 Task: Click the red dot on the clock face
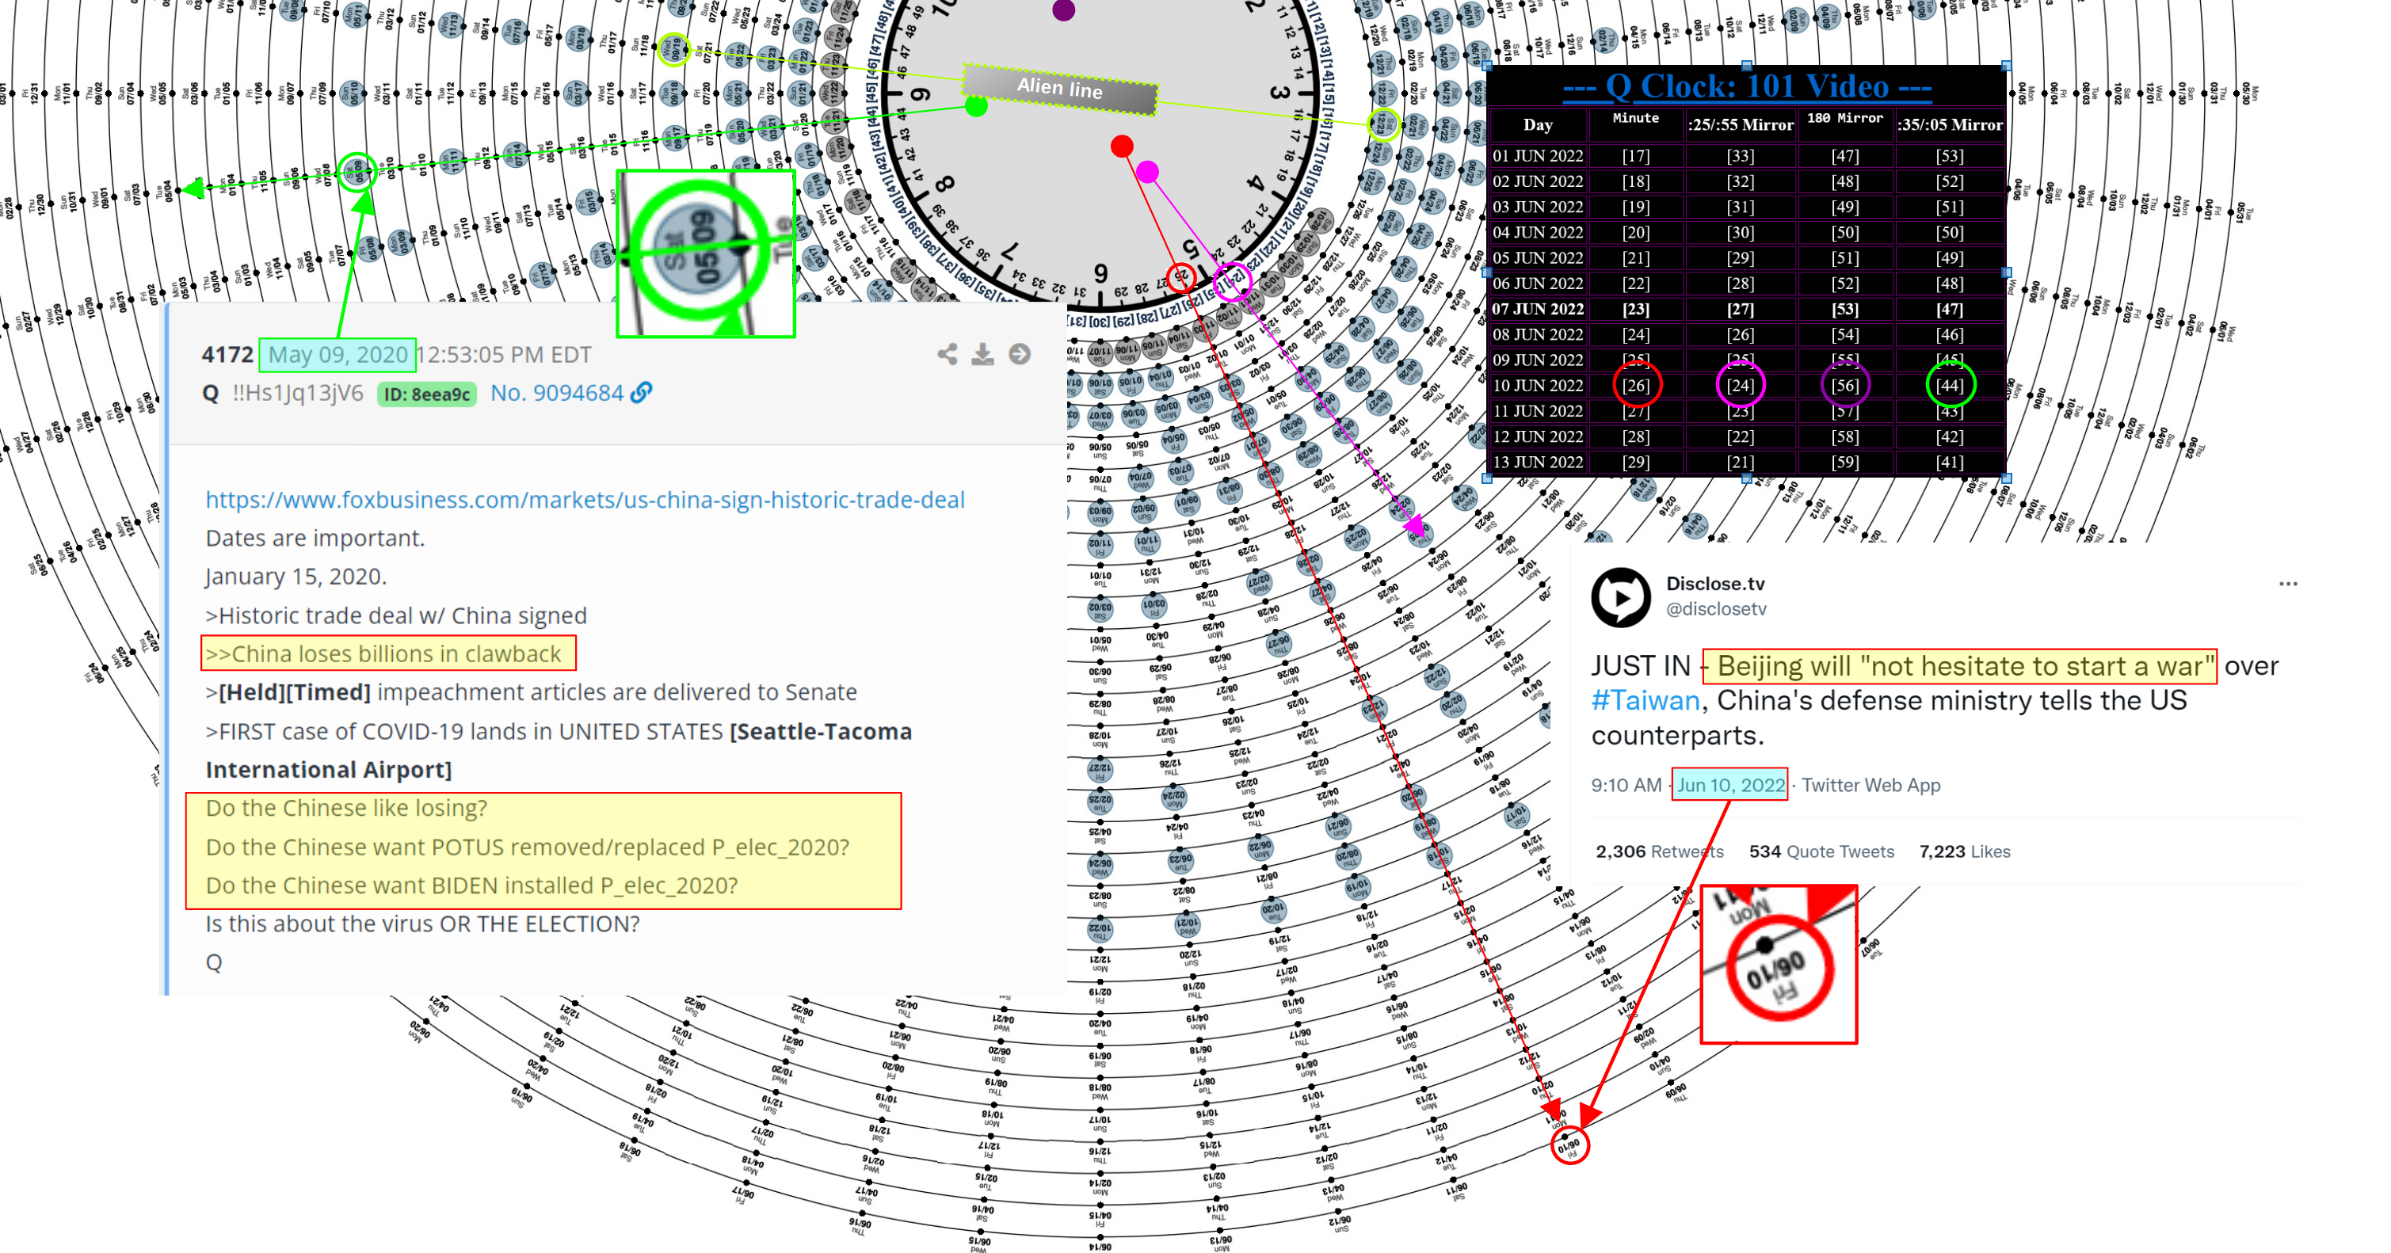click(x=1121, y=146)
